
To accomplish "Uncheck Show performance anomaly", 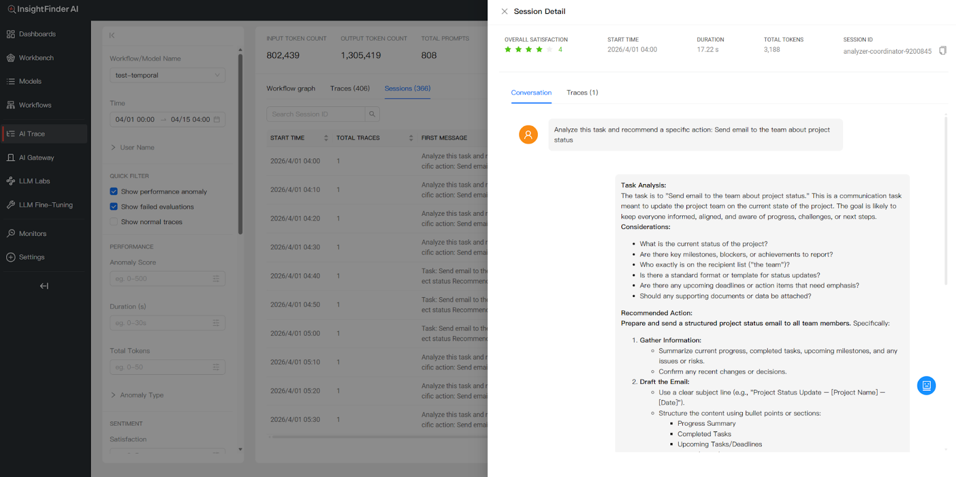I will click(x=114, y=192).
